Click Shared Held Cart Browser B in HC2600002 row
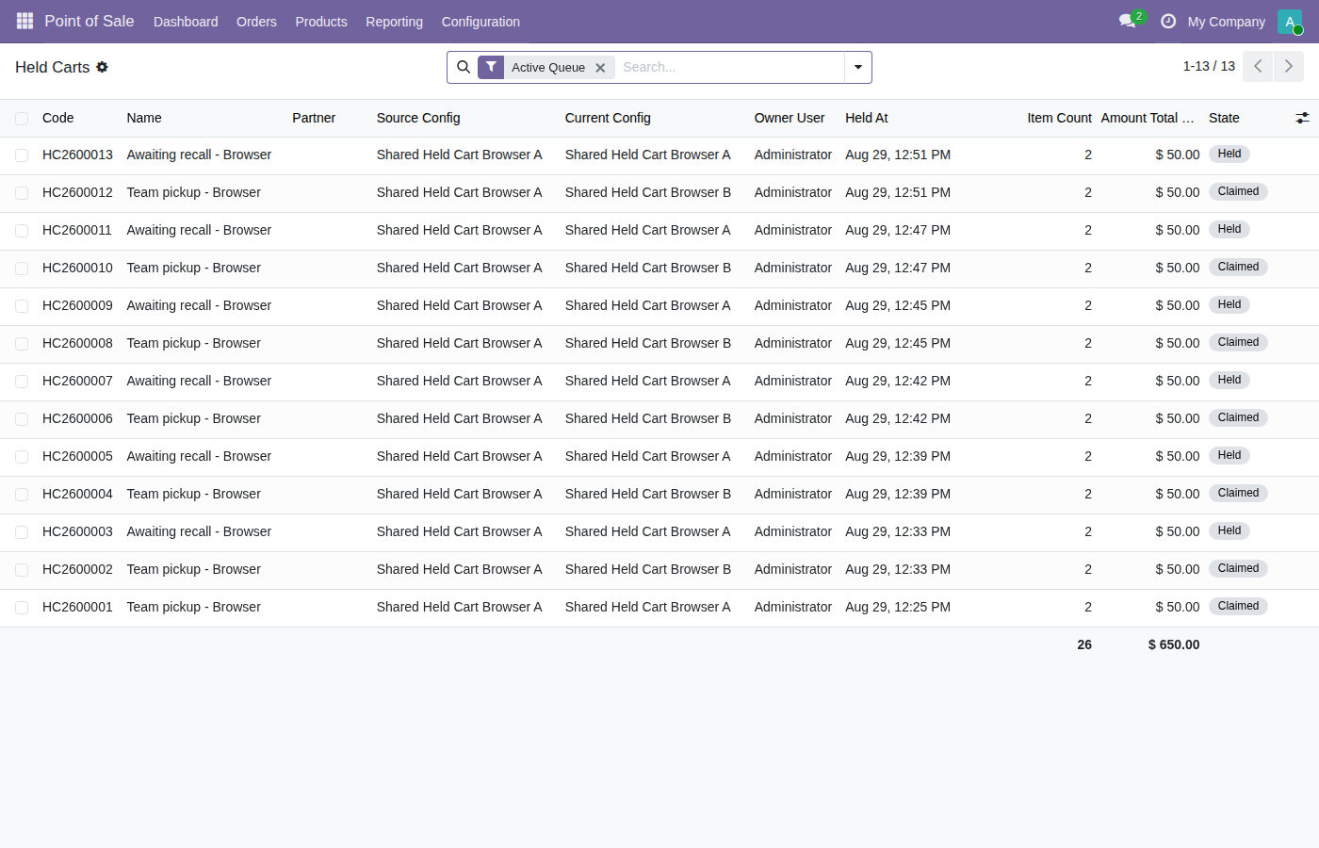The height and width of the screenshot is (848, 1319). (x=648, y=569)
